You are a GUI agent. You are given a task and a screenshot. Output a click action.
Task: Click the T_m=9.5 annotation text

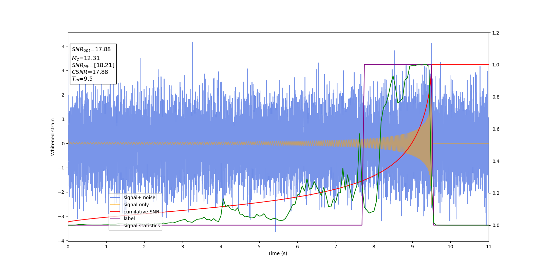pos(82,79)
